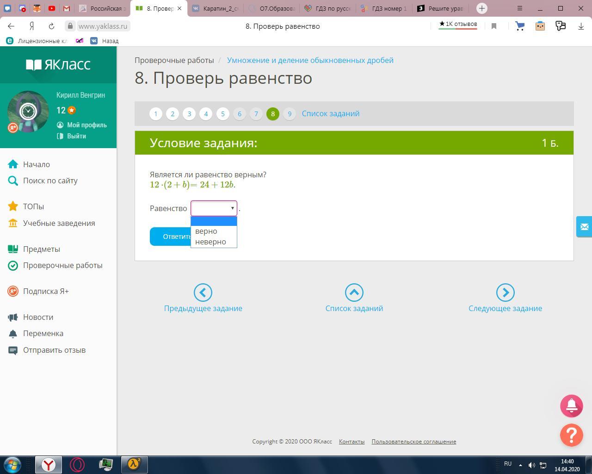Switch to the ГДЗ номер 1 tab
The height and width of the screenshot is (474, 592).
click(385, 8)
